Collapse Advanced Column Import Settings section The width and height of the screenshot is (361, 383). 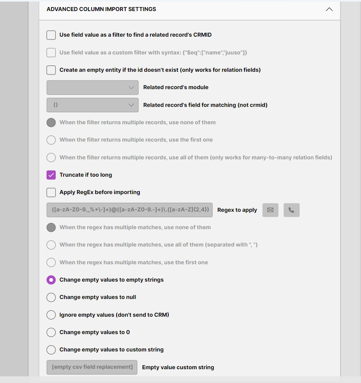(329, 9)
